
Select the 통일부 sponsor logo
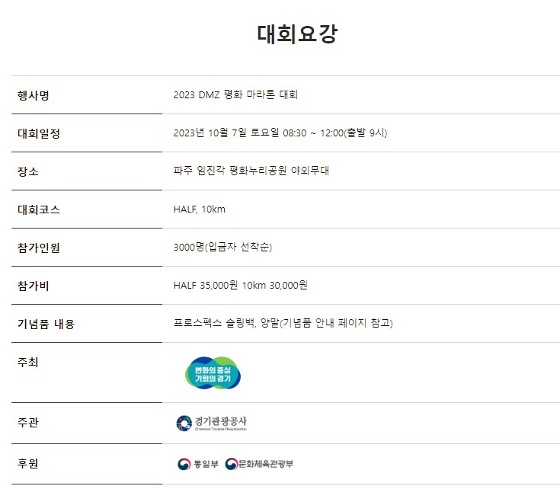pyautogui.click(x=198, y=464)
